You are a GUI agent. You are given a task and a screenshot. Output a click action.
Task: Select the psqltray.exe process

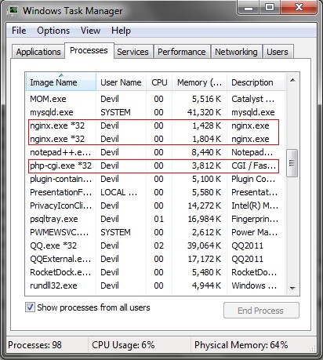click(155, 219)
